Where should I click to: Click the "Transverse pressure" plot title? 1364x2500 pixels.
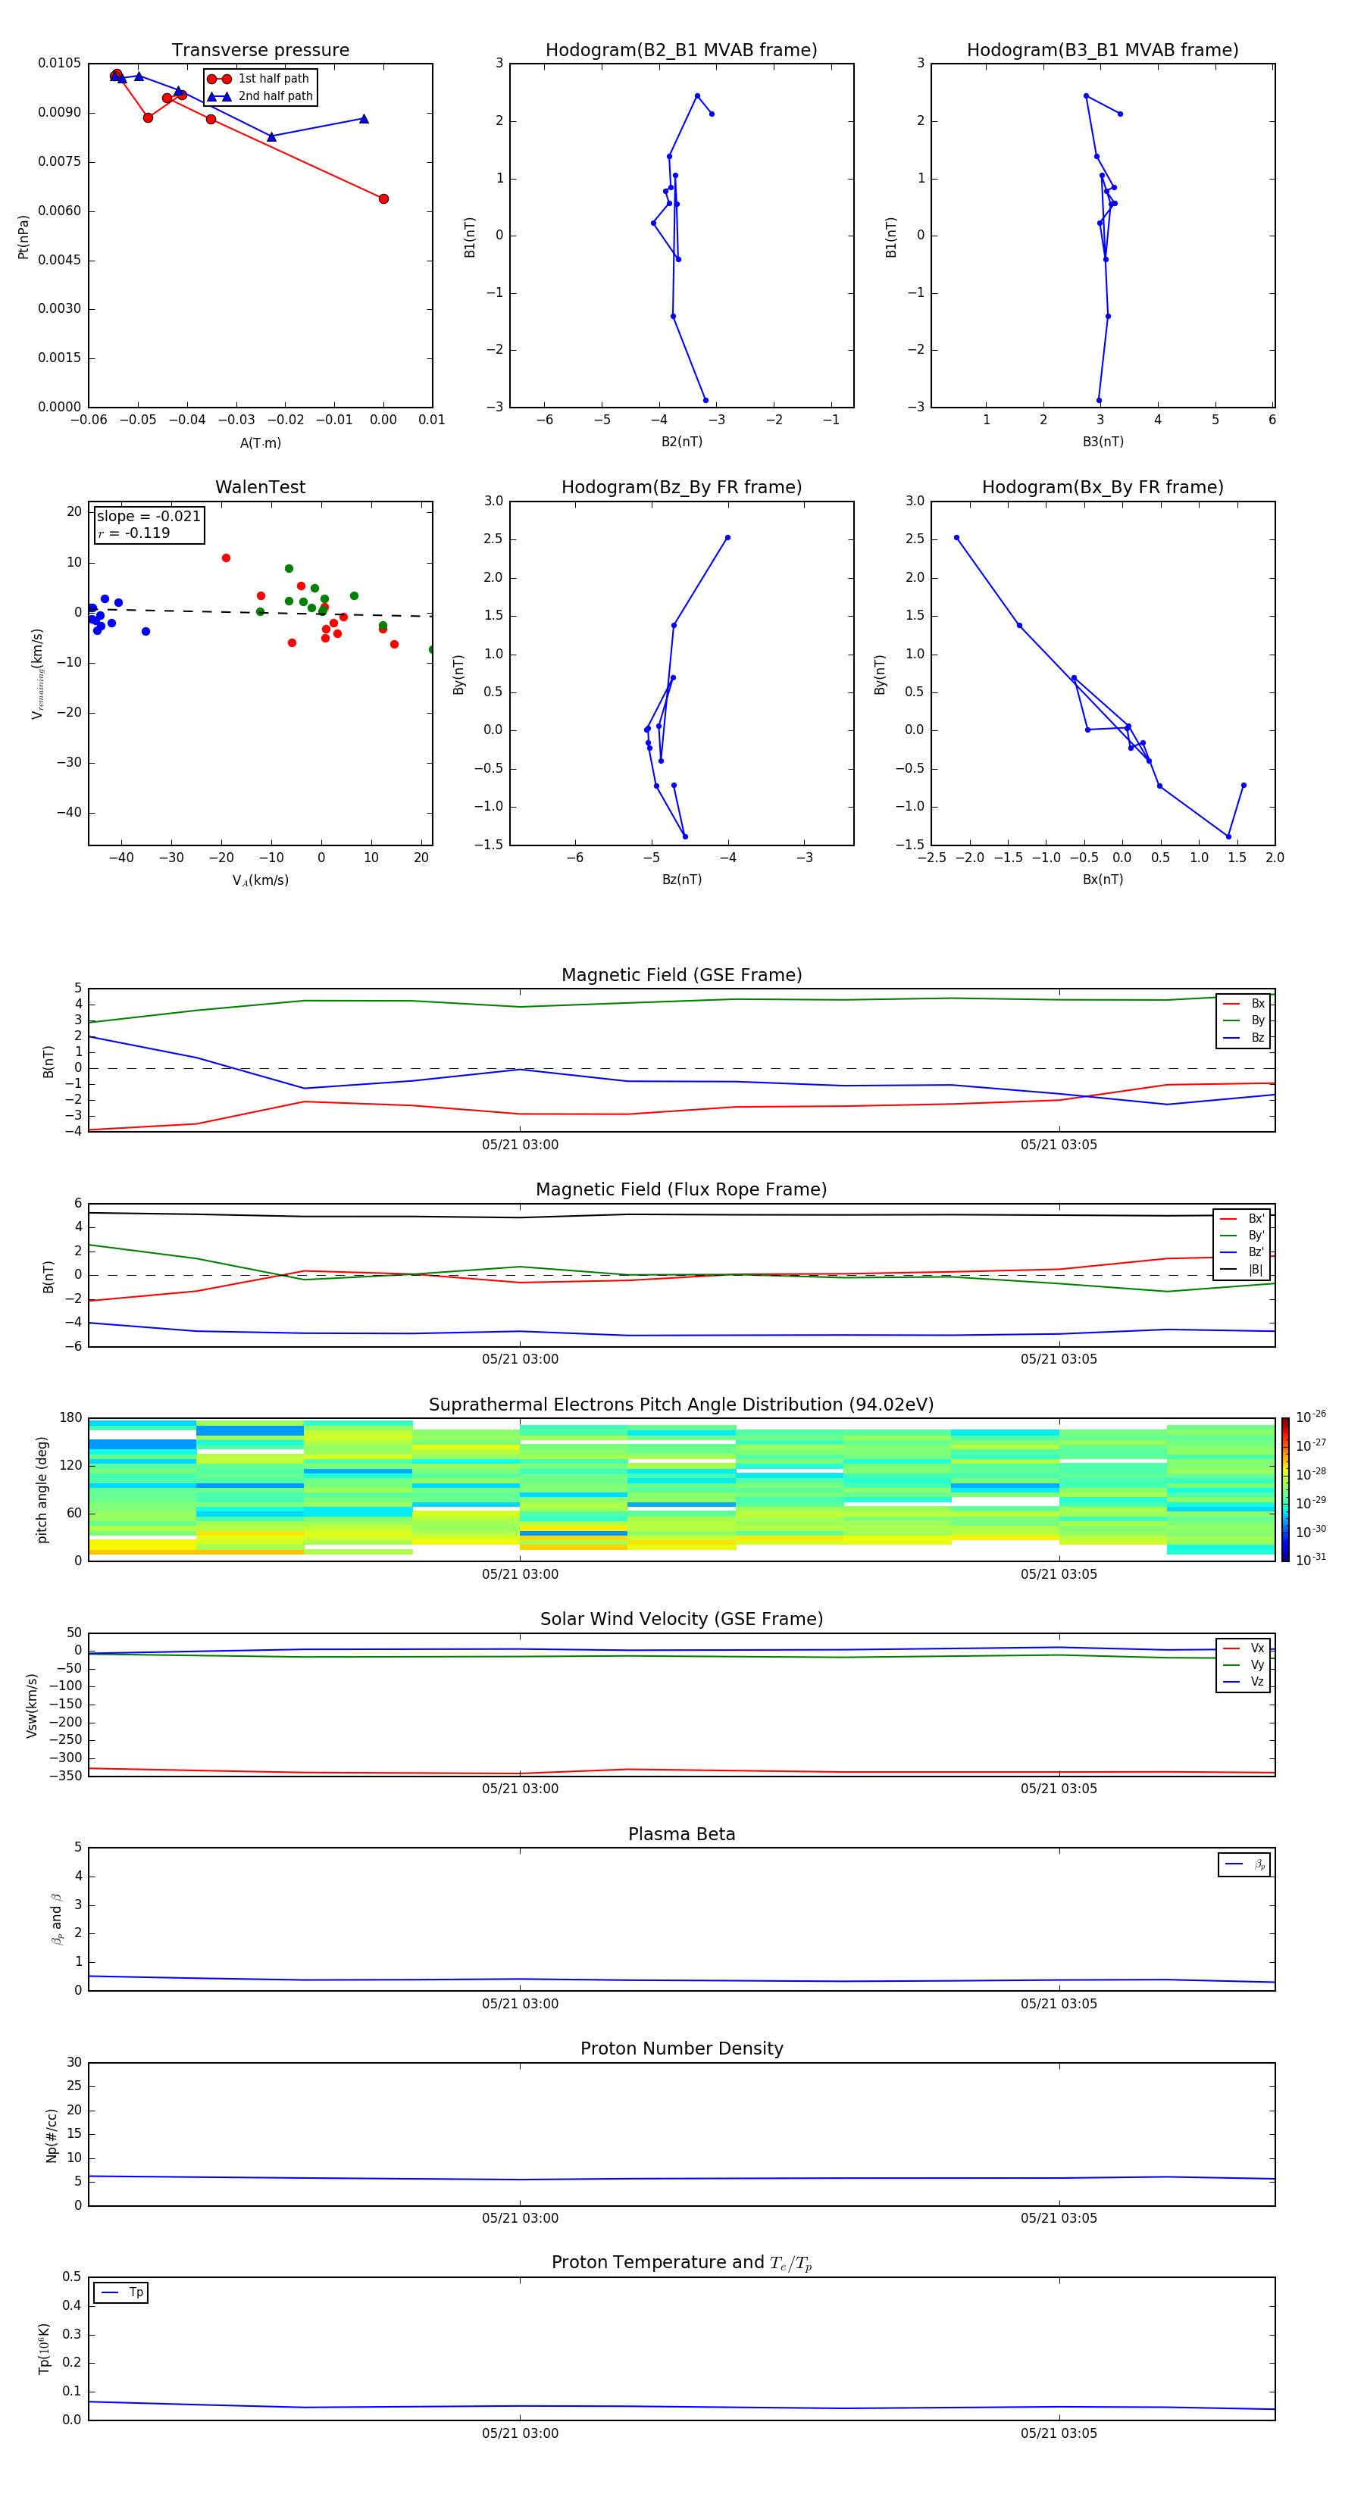[x=260, y=51]
